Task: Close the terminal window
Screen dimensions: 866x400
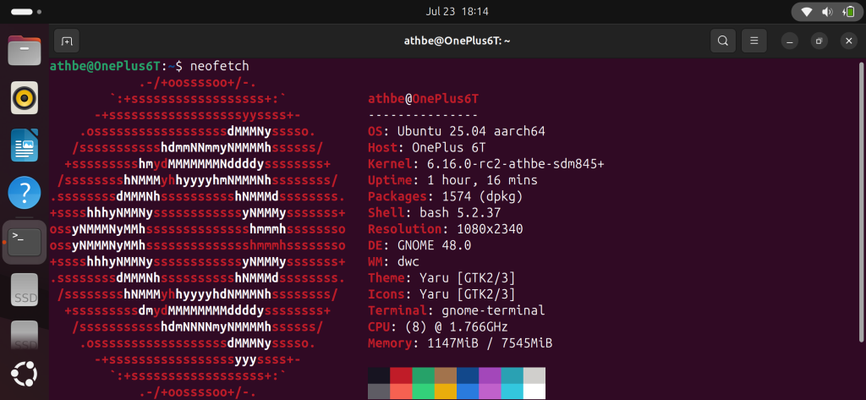Action: [847, 41]
